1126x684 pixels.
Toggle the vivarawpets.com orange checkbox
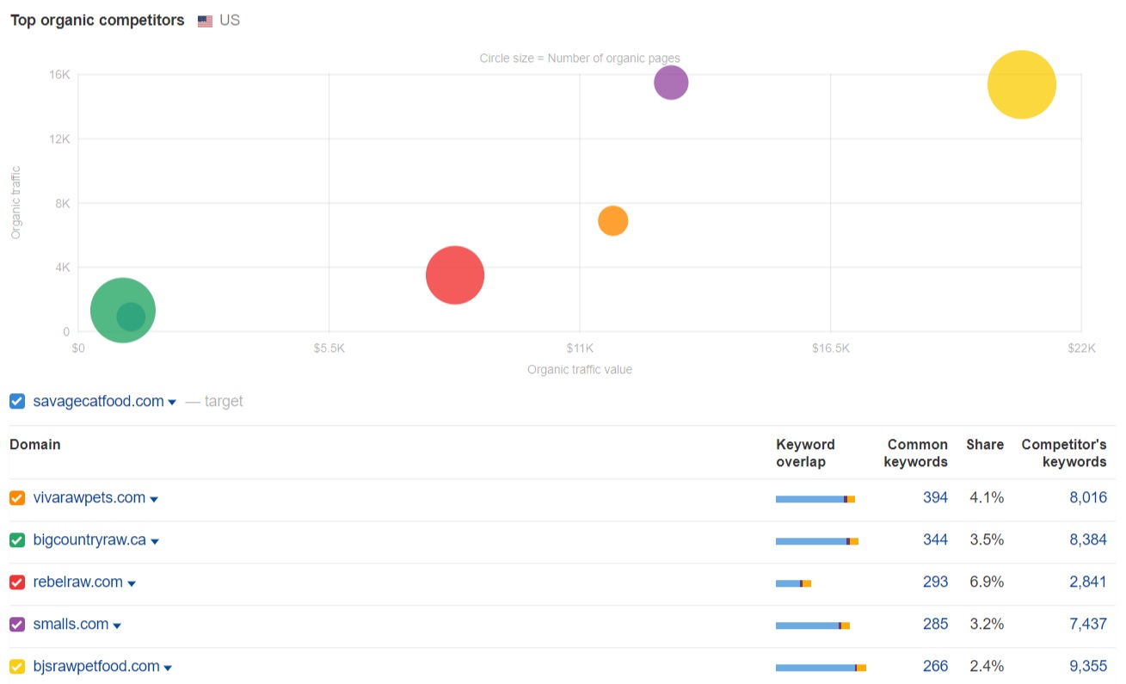click(x=17, y=498)
